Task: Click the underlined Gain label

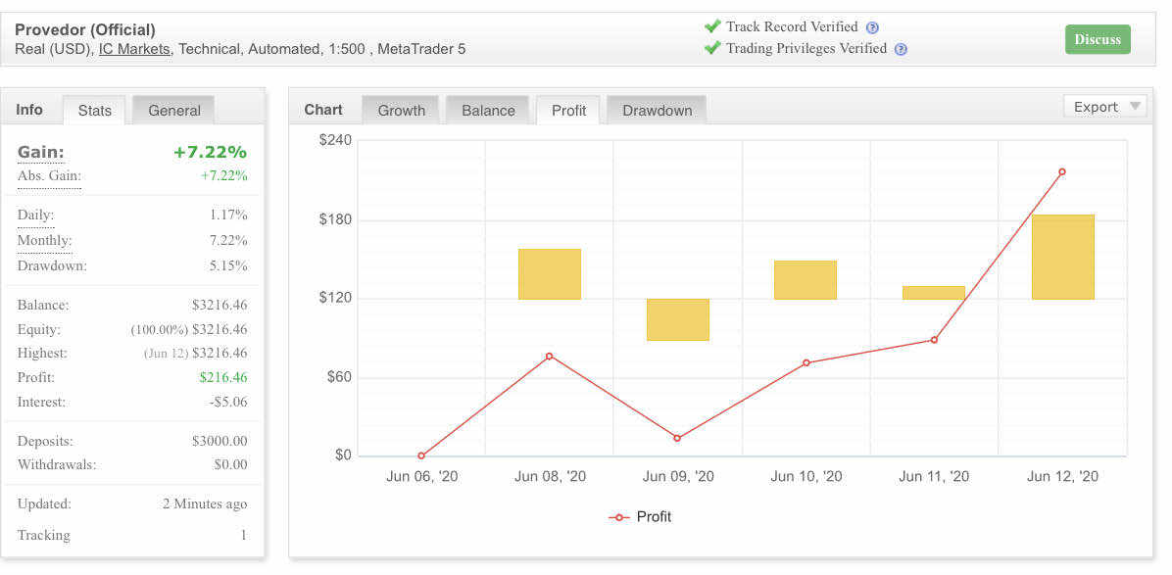Action: (x=41, y=152)
